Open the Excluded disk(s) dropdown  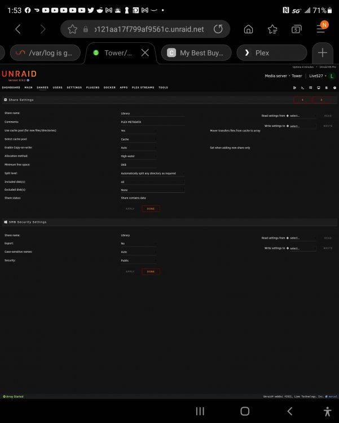152,190
